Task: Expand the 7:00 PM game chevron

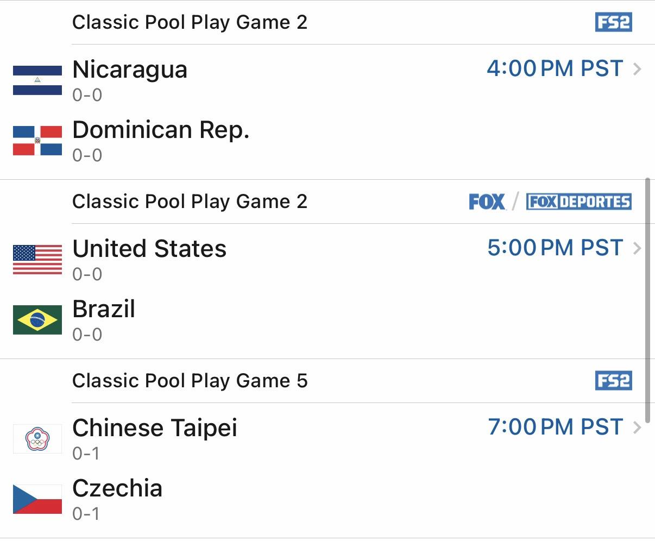Action: point(638,427)
